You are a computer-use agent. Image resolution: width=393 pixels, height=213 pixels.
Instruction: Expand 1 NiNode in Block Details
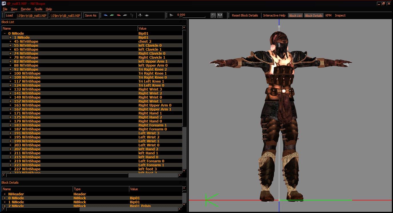point(5,202)
